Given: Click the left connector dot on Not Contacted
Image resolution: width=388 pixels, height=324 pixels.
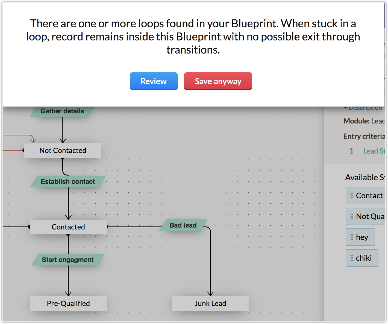Looking at the screenshot, I should [23, 150].
